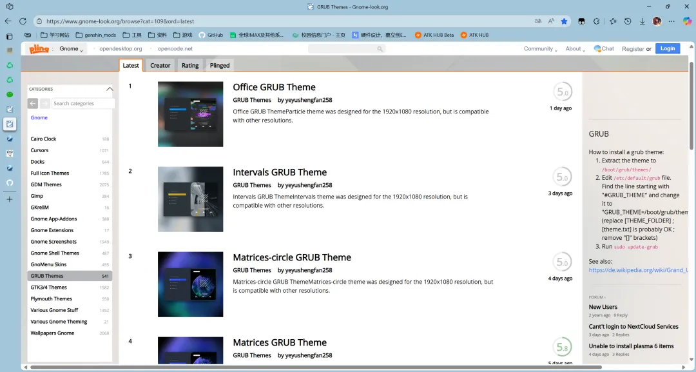View site security lock info
Image resolution: width=696 pixels, height=372 pixels.
[39, 21]
